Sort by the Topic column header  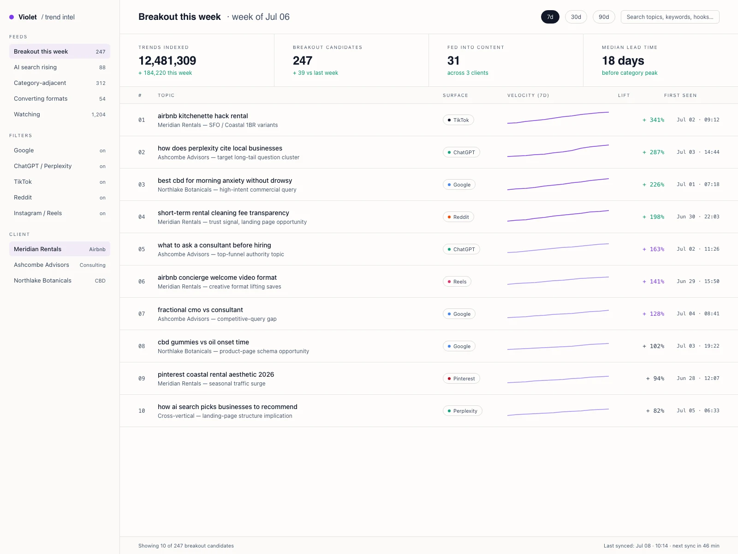(166, 95)
